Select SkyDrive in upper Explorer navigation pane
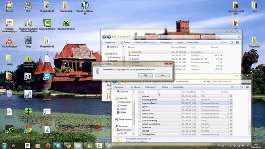This screenshot has height=149, width=265. point(112,47)
